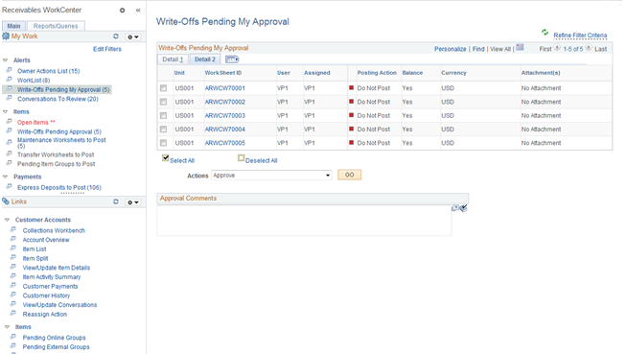The image size is (626, 354).
Task: Collapse the WorkCenter pane with double chevron
Action: click(138, 11)
